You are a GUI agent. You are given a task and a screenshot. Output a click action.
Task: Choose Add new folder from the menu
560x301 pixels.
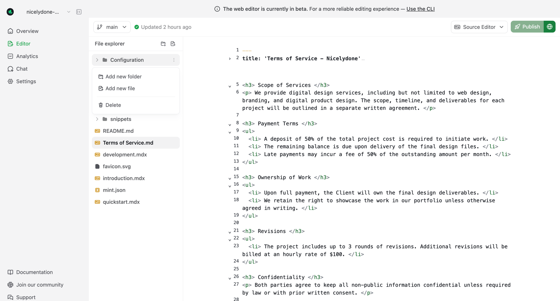[136, 77]
